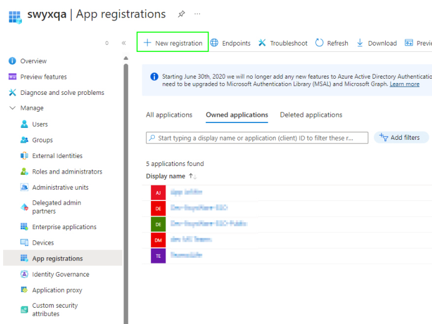432x324 pixels.
Task: Open the Users sidebar item
Action: (40, 124)
